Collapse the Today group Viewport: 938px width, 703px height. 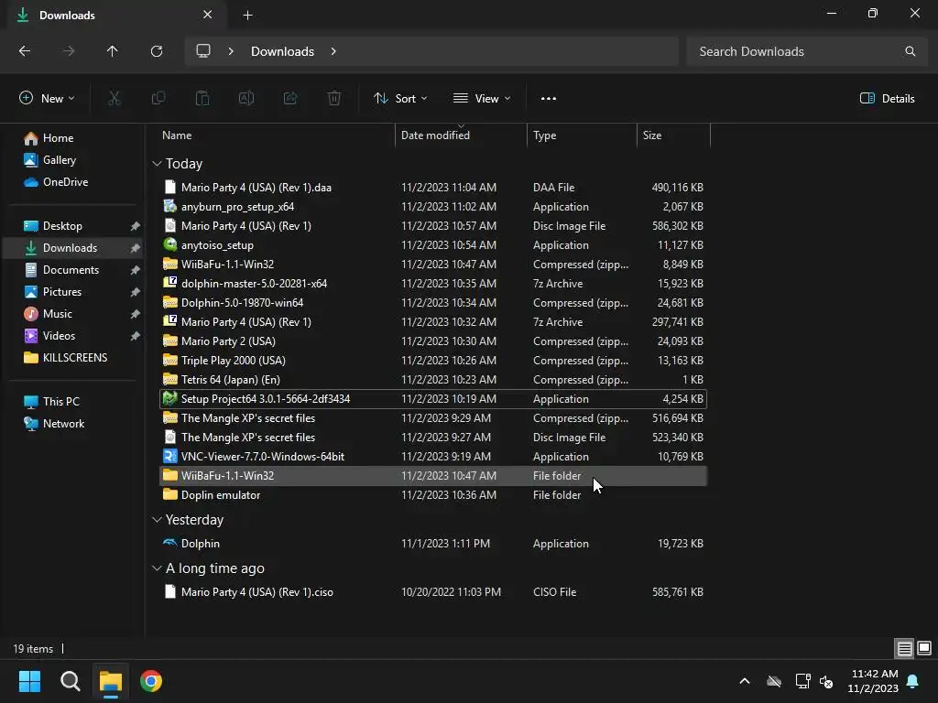click(x=157, y=164)
